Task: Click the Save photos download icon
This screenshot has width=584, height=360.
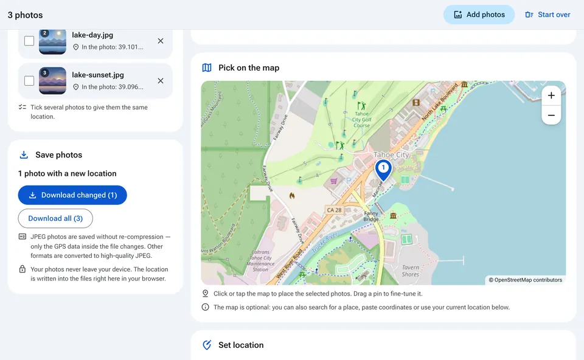Action: 24,155
